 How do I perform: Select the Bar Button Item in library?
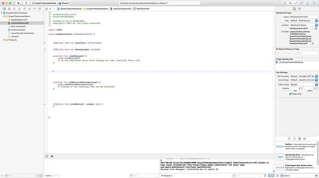point(296,157)
